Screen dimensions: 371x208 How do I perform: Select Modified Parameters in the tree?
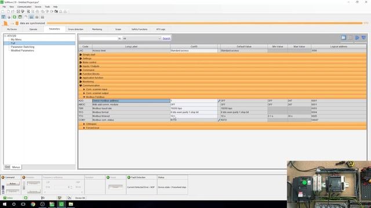(23, 50)
